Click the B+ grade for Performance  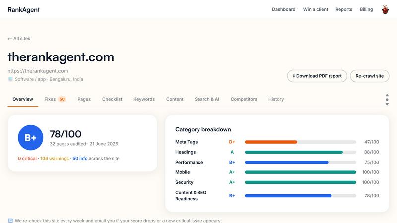click(232, 162)
